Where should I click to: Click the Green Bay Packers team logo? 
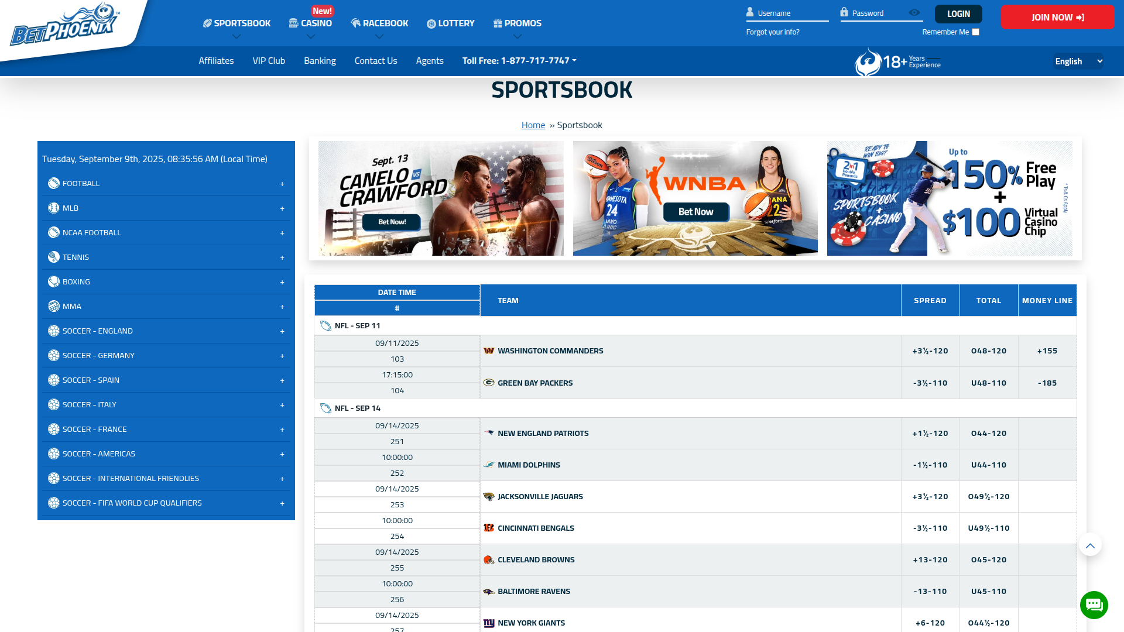(x=488, y=382)
